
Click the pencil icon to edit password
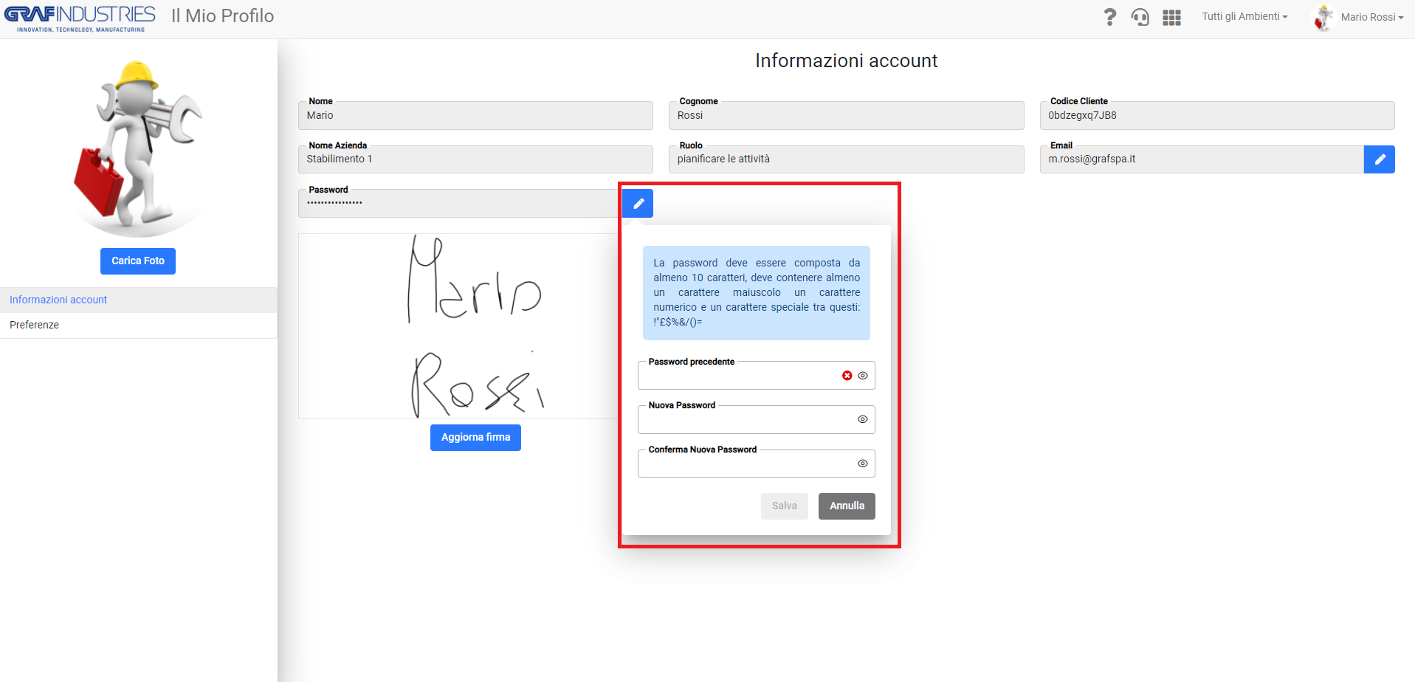click(x=638, y=203)
